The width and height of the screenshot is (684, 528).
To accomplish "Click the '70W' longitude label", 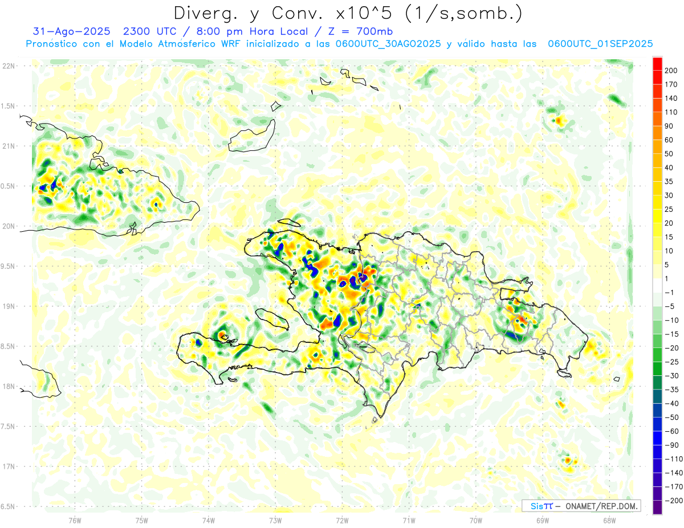I will (x=476, y=521).
